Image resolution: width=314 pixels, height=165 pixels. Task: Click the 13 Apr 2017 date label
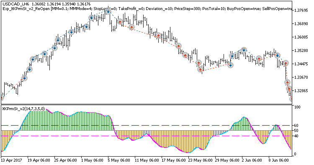(x=11, y=160)
